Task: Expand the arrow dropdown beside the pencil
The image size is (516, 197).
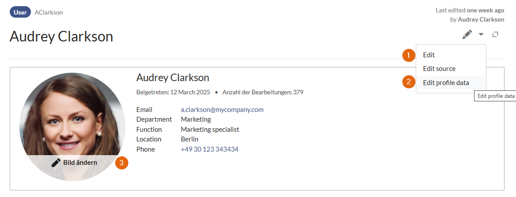Action: (x=481, y=34)
